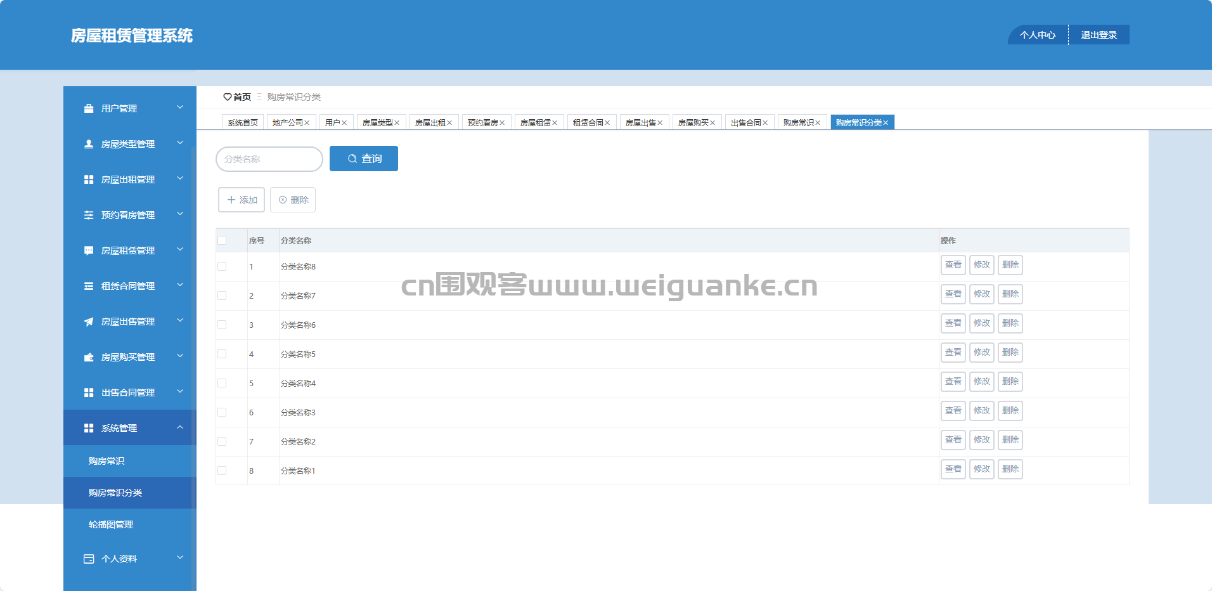
Task: Click the 预约看房管理 sliders icon
Action: pos(89,215)
